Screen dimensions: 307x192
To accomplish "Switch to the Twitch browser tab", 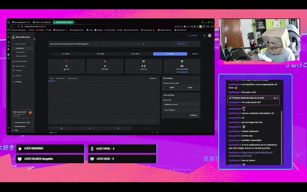I will click(x=21, y=22).
